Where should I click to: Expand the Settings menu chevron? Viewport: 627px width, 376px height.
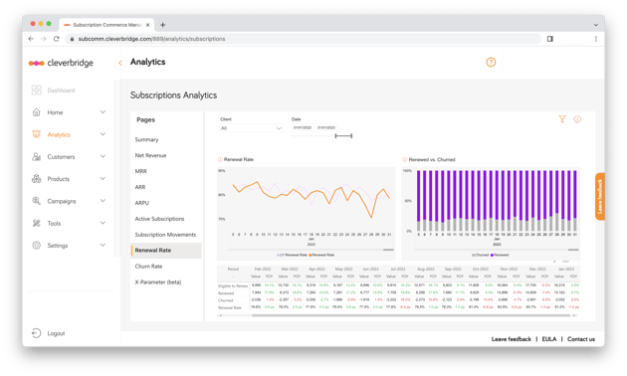coord(103,245)
